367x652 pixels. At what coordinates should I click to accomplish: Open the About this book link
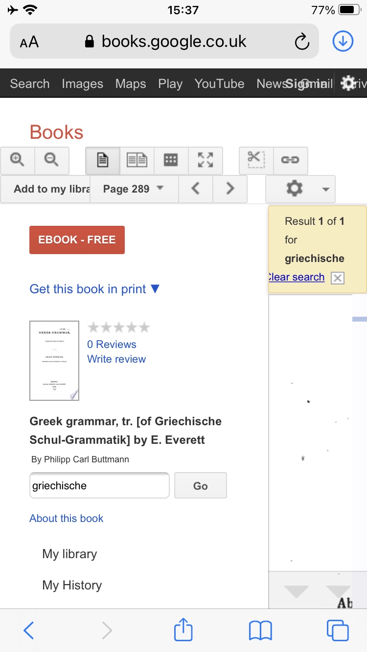[67, 519]
